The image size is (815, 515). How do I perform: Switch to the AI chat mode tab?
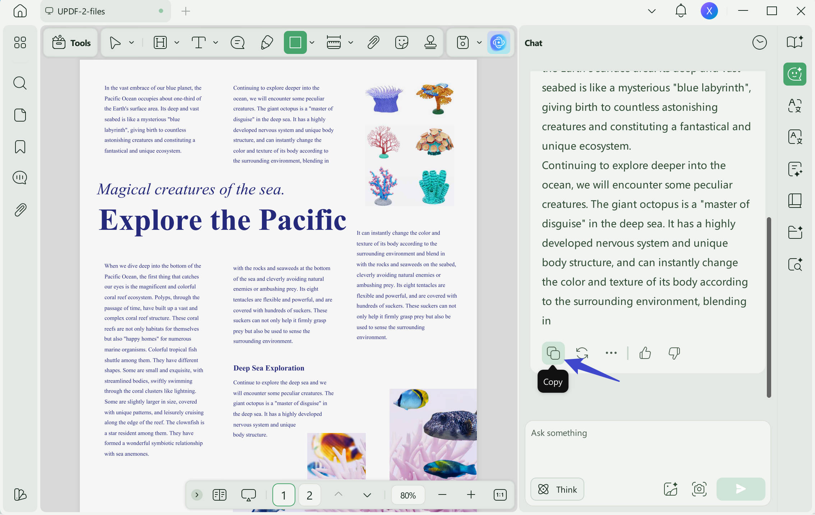(795, 74)
